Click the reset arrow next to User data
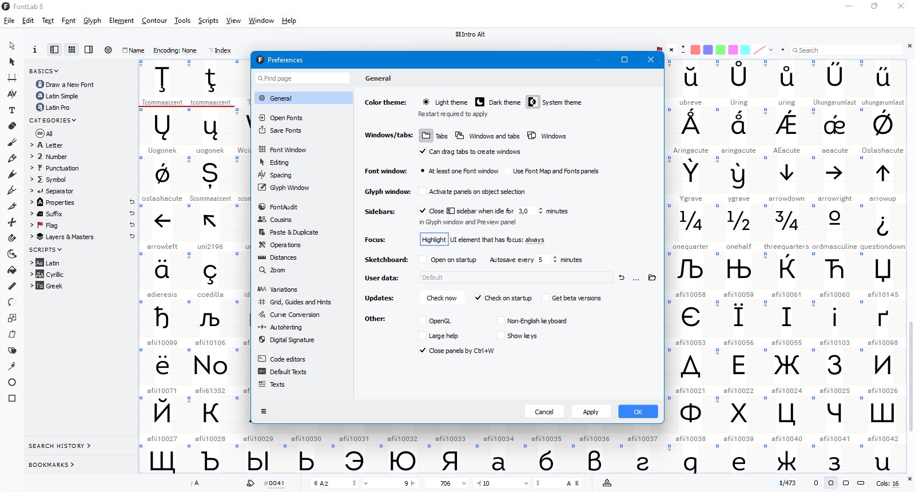The image size is (915, 492). click(622, 277)
